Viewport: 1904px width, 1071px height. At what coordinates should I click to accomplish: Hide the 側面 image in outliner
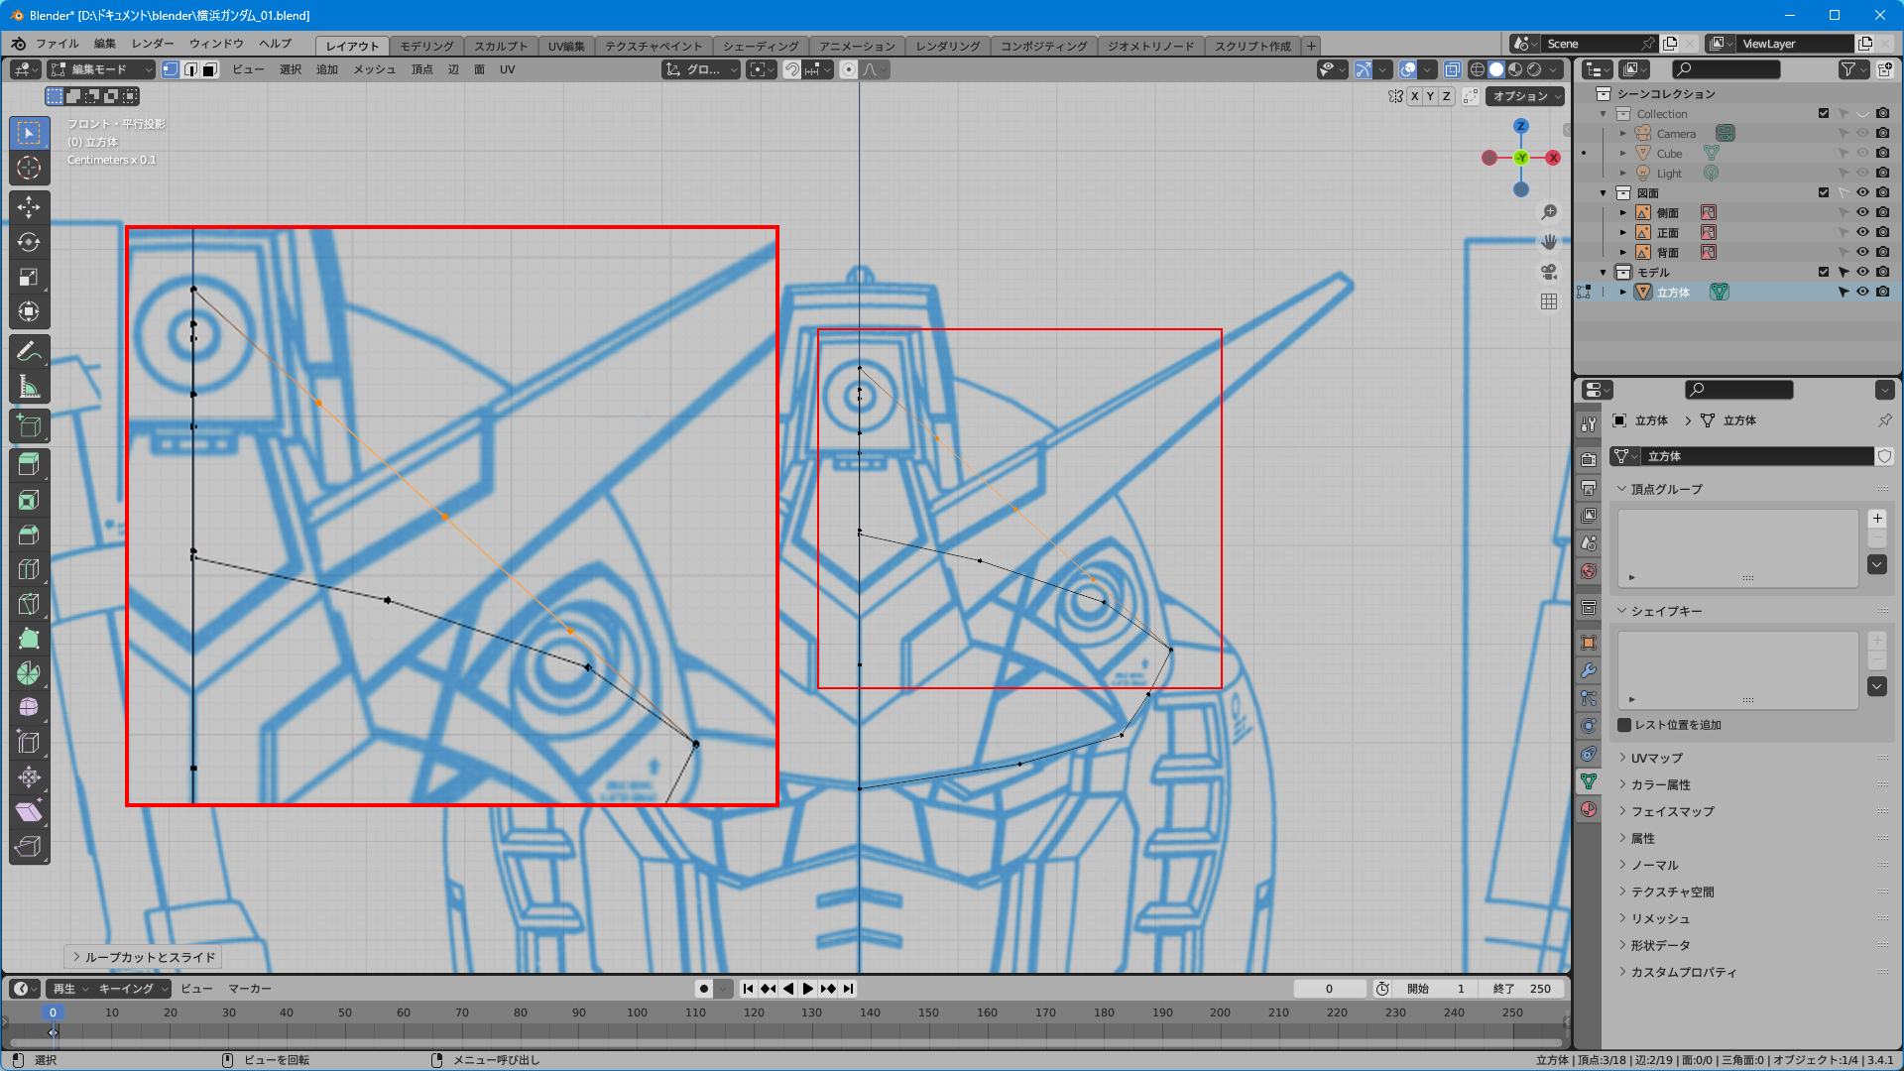[x=1862, y=212]
